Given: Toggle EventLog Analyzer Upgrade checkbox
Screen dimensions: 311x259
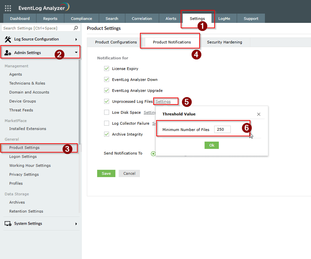Looking at the screenshot, I should coord(106,91).
